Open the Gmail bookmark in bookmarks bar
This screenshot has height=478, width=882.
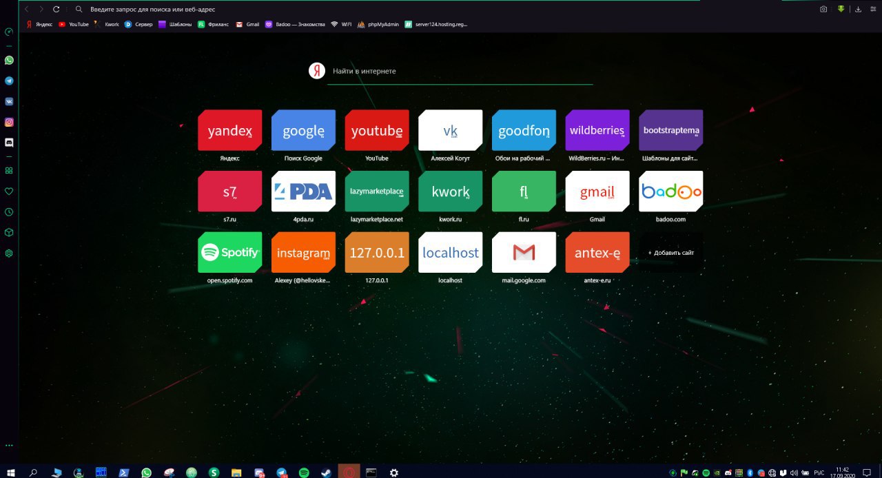point(247,24)
